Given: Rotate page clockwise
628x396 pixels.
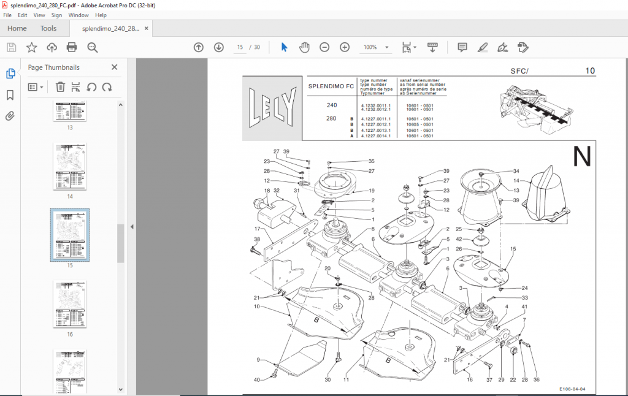Looking at the screenshot, I should (107, 87).
